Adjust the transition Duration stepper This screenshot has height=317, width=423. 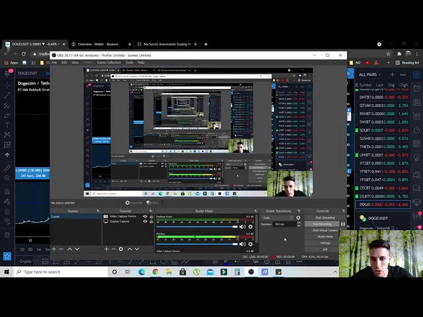tap(298, 224)
